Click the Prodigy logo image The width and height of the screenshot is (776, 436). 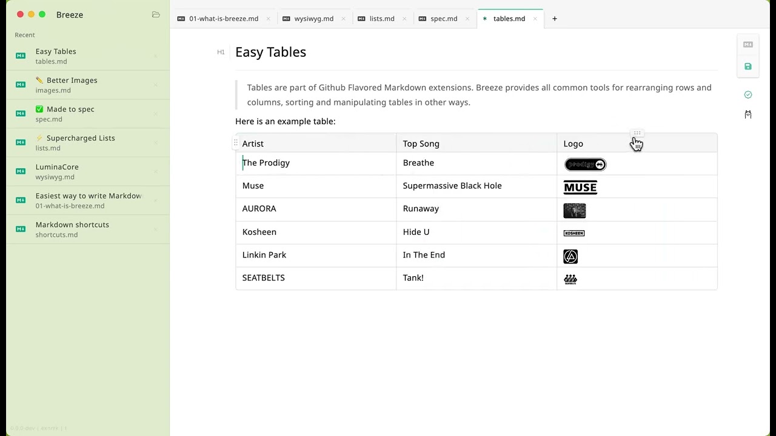585,165
